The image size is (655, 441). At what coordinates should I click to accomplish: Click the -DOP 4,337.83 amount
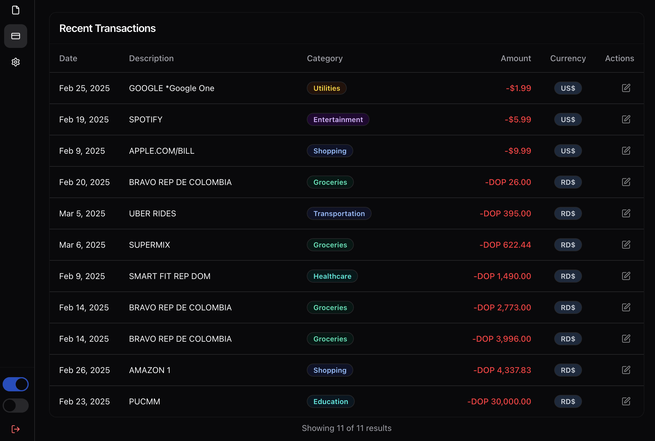pyautogui.click(x=502, y=370)
